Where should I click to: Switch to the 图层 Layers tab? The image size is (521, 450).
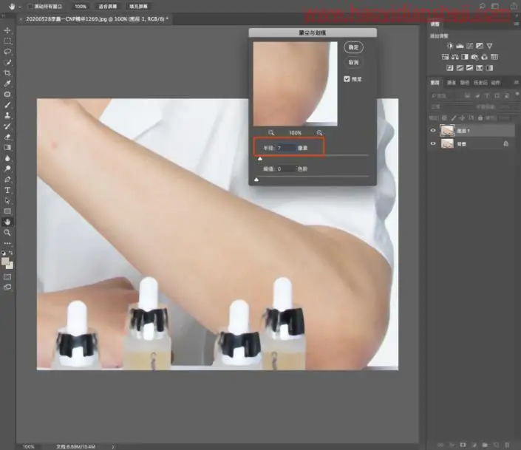coord(435,83)
